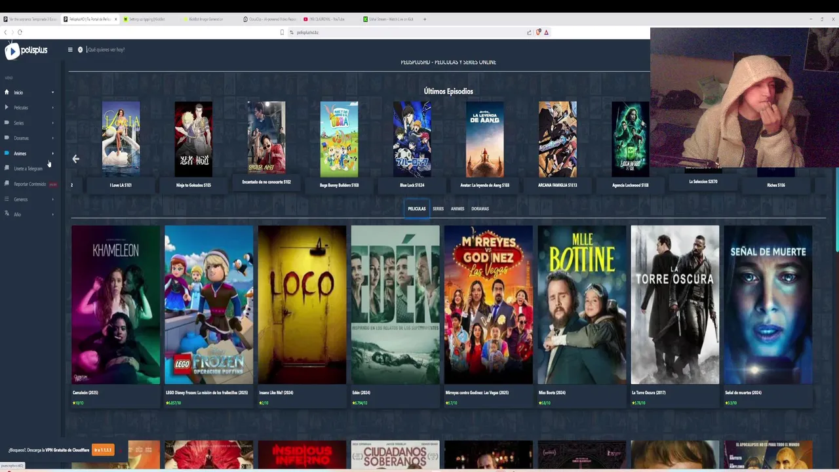Open a new browser tab with plus
Screen dimensions: 839x472
click(x=424, y=19)
